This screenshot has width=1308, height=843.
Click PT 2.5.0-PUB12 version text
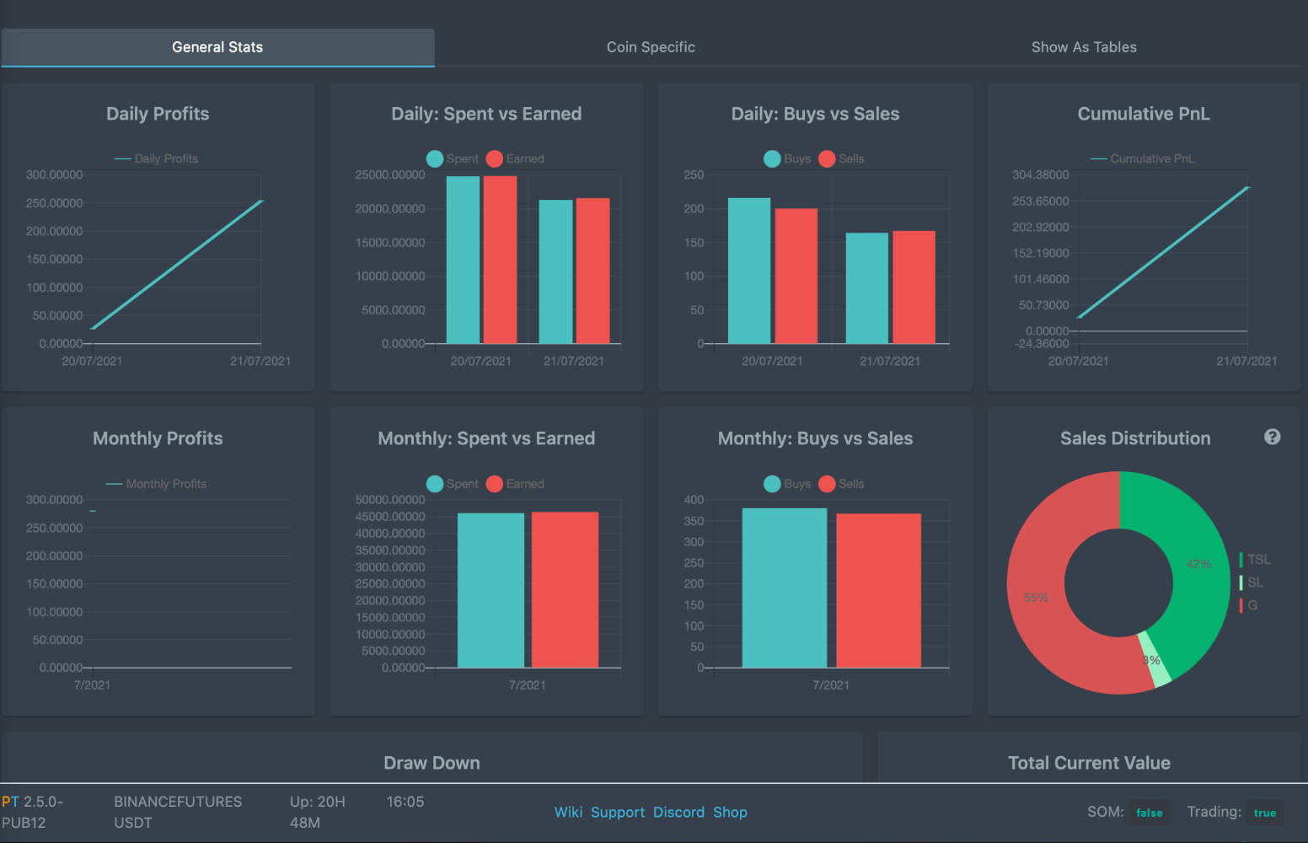tap(32, 812)
